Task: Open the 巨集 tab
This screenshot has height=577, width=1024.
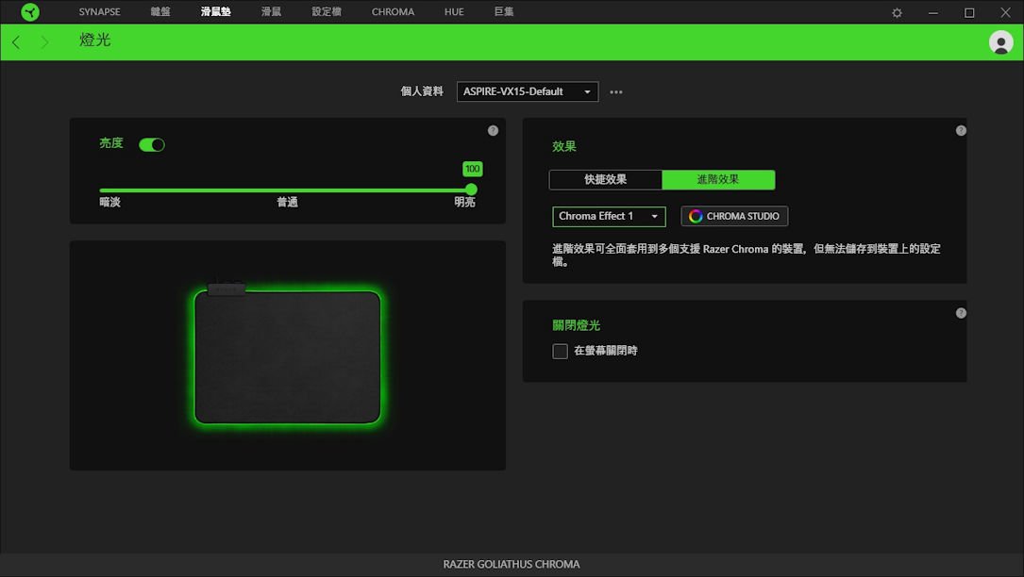Action: point(504,11)
